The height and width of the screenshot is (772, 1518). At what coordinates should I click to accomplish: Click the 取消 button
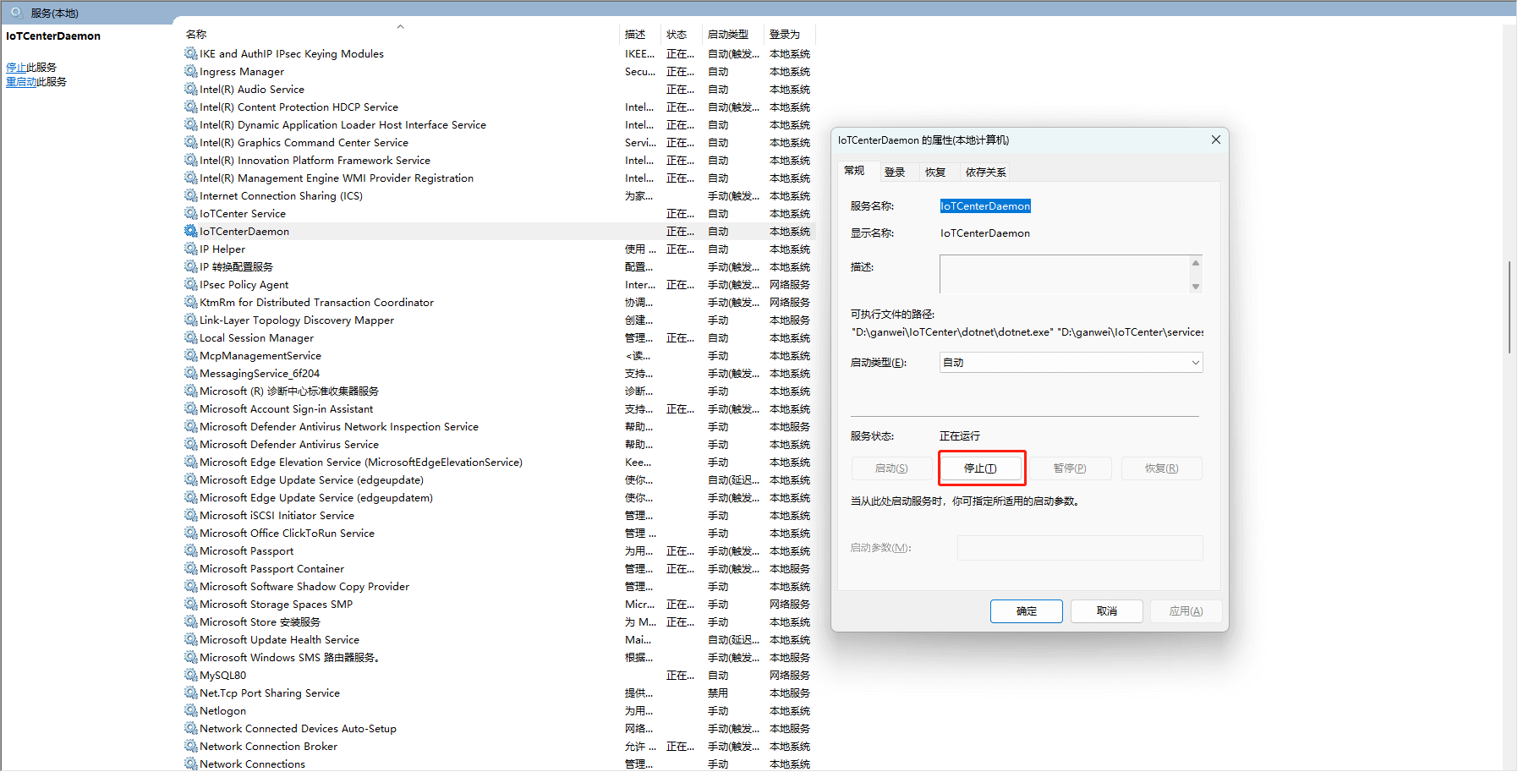click(1106, 611)
